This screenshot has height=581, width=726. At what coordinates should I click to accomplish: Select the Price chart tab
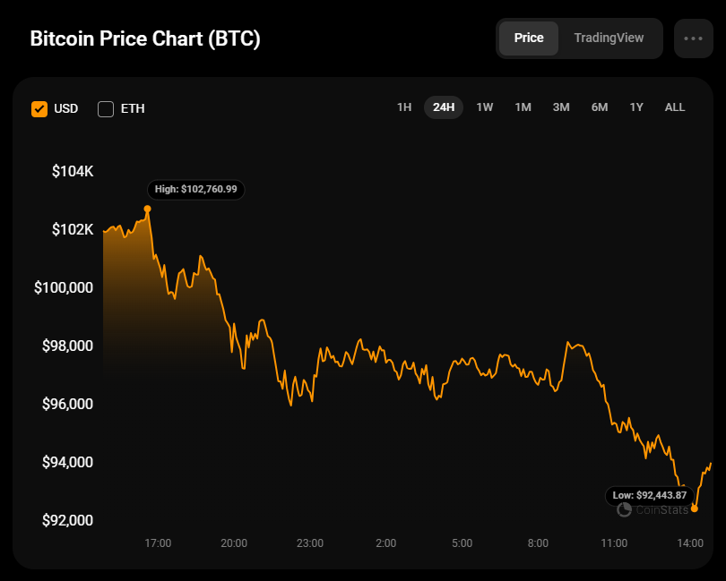tap(528, 38)
